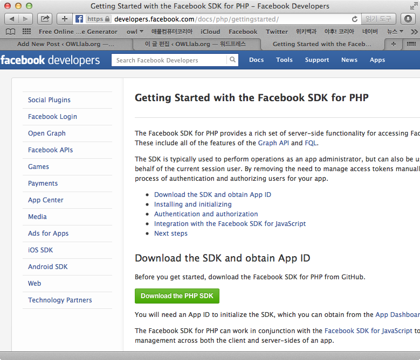
Task: Open the Reading List book icon
Action: (10, 32)
